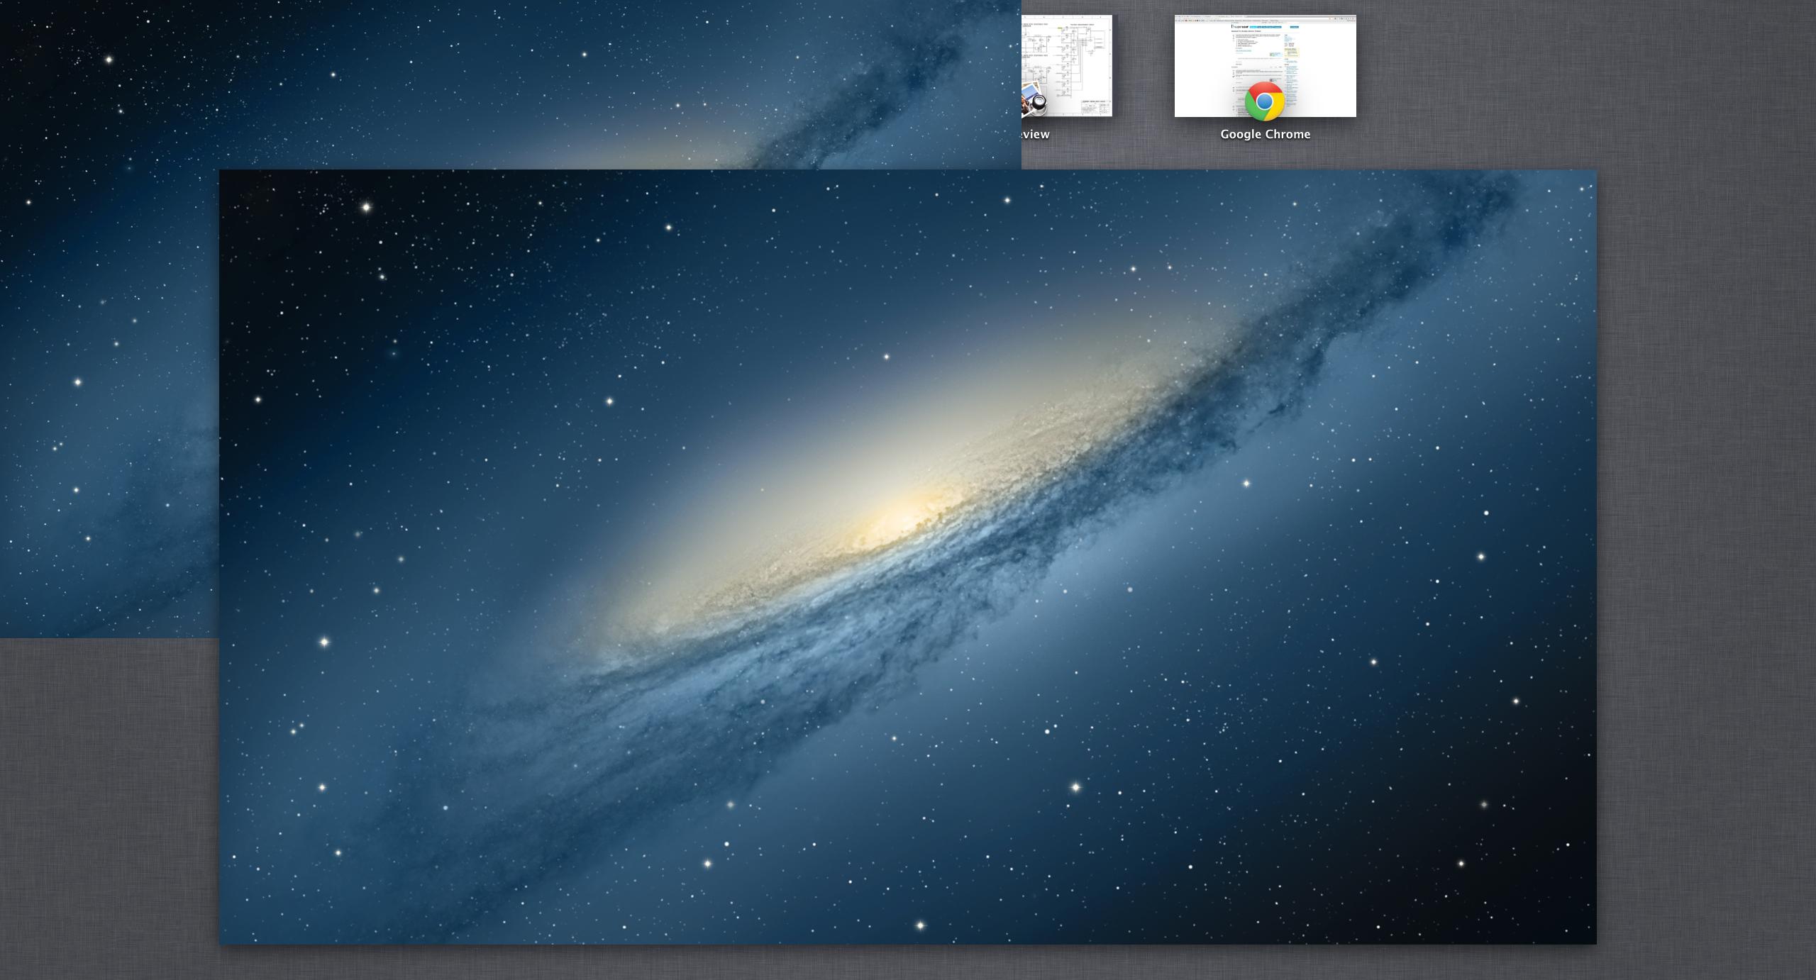This screenshot has height=980, width=1816.
Task: Click the Preview app icon badge
Action: pos(1035,100)
